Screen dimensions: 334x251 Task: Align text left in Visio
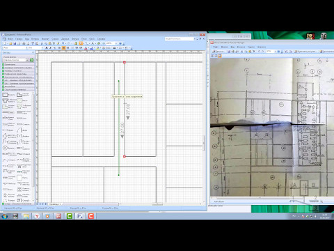(x=59, y=47)
